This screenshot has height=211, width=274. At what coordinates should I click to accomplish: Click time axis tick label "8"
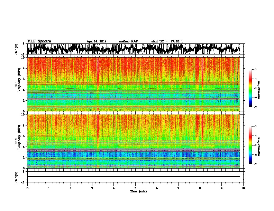click(x=200, y=188)
